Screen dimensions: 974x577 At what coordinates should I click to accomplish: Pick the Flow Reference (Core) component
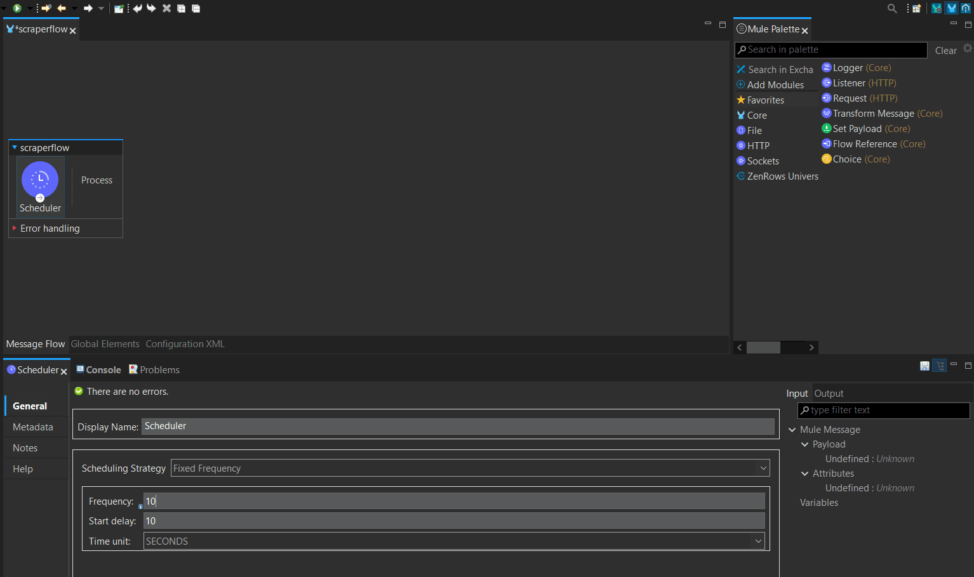[x=874, y=144]
